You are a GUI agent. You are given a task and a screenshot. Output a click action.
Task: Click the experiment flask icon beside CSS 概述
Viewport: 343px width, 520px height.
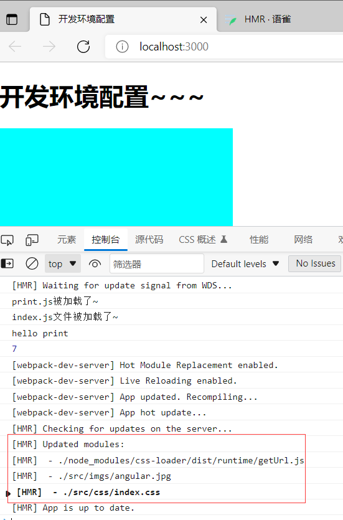pos(224,239)
